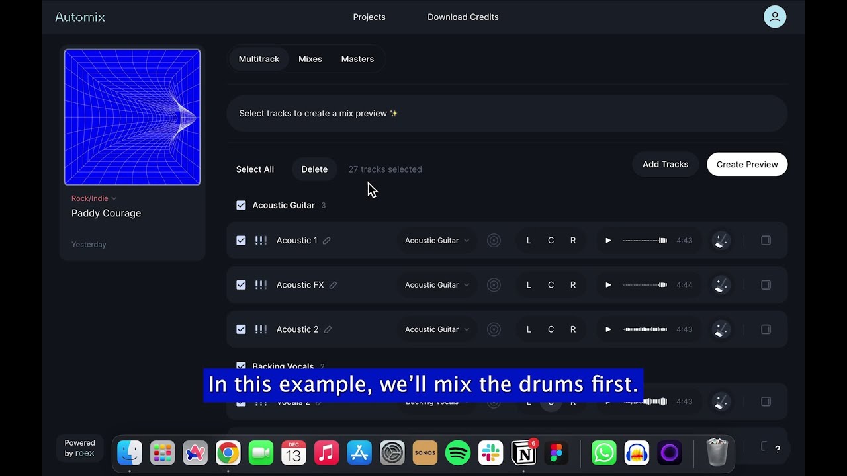847x476 pixels.
Task: Seek within Acoustic 1 waveform
Action: tap(645, 241)
